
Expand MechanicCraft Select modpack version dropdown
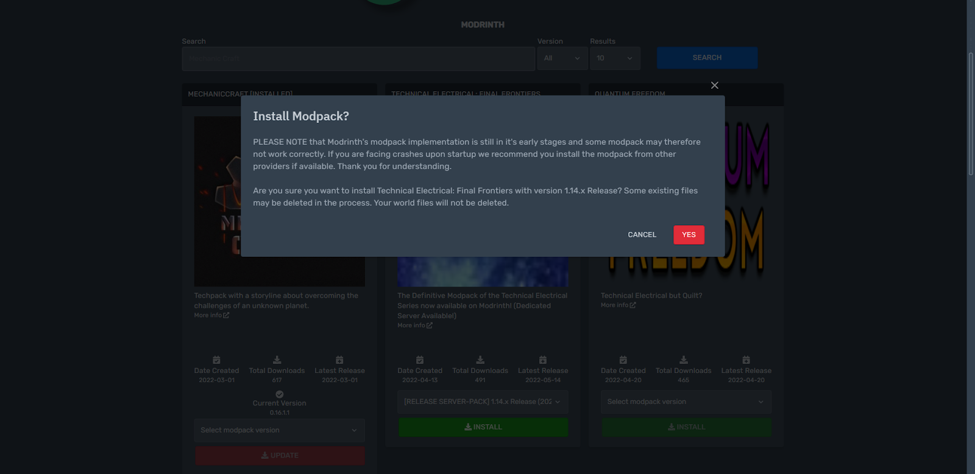click(280, 430)
